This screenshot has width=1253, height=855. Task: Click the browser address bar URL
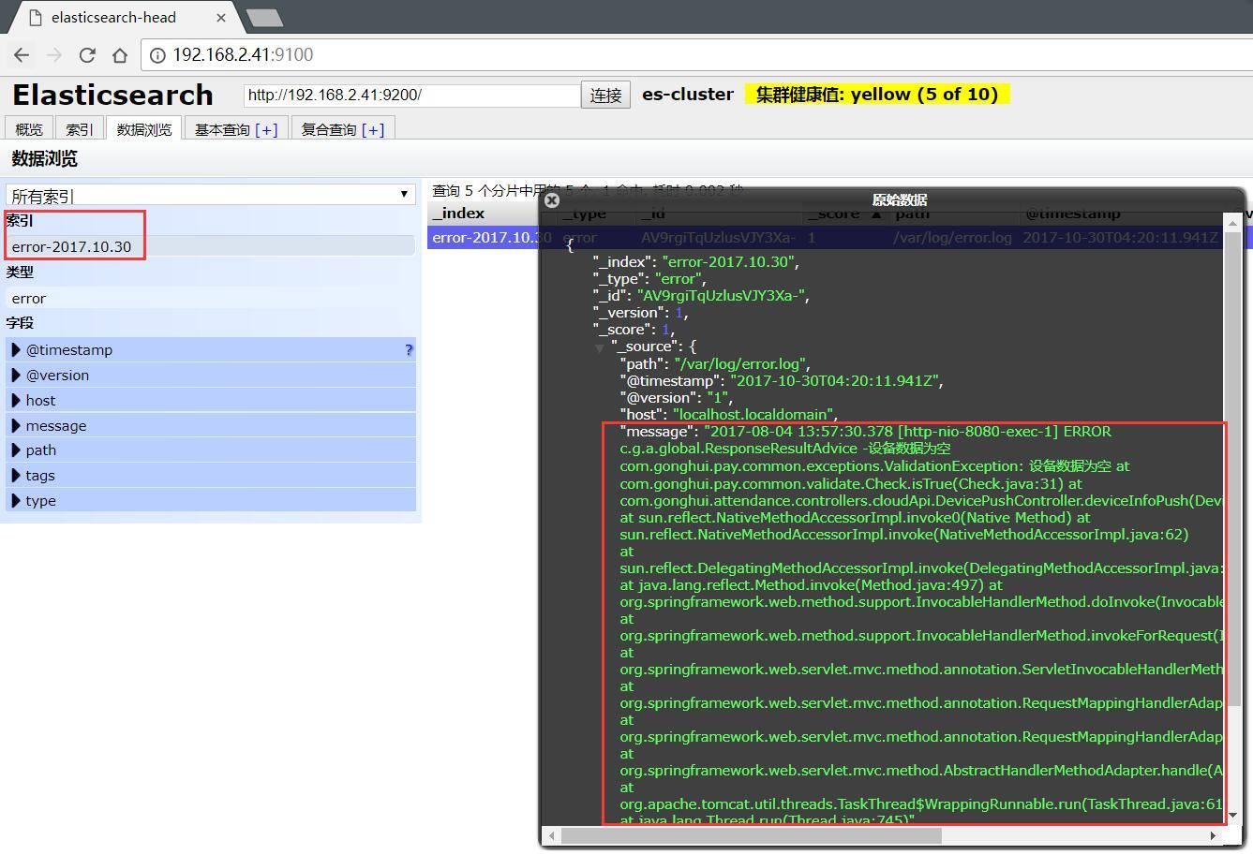pyautogui.click(x=243, y=54)
